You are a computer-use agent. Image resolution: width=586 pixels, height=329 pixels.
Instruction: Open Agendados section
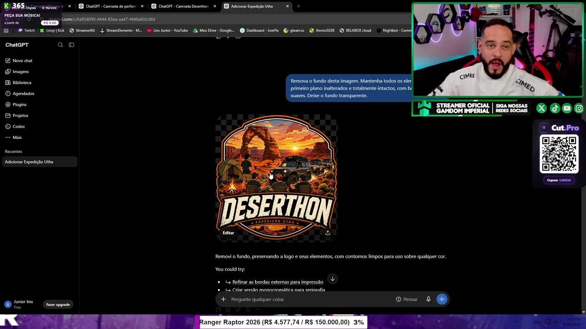pyautogui.click(x=23, y=94)
